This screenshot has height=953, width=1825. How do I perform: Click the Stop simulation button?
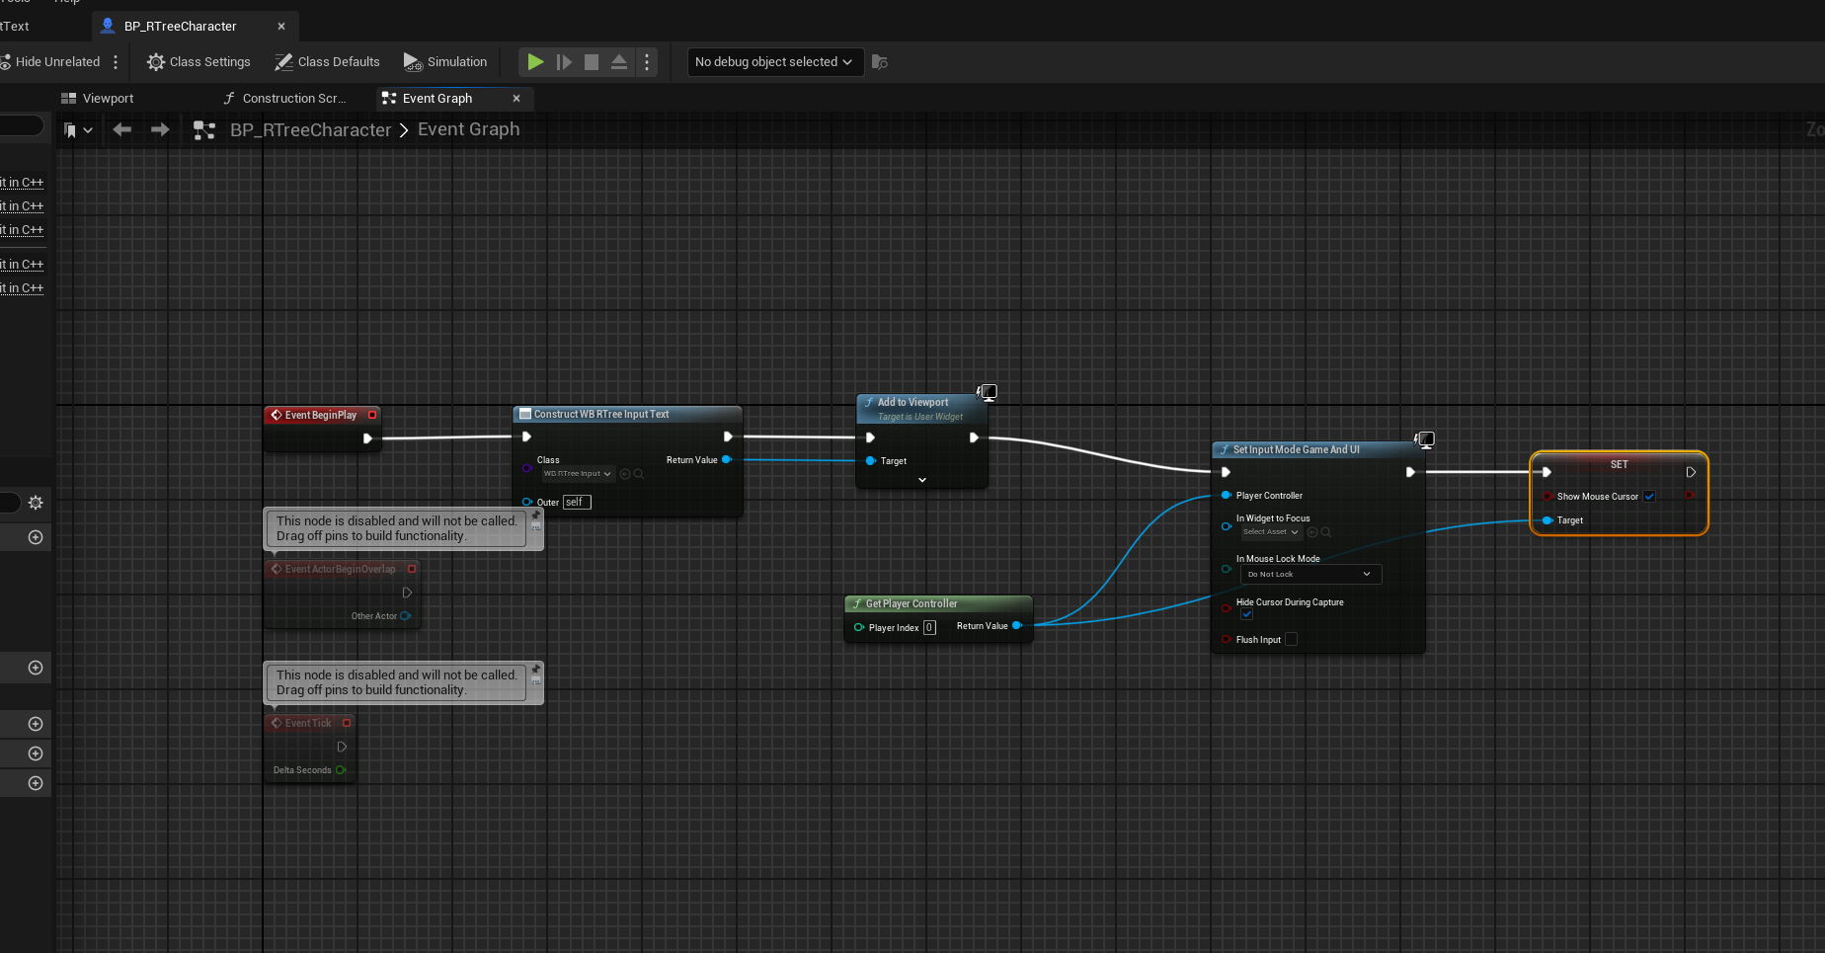point(592,62)
